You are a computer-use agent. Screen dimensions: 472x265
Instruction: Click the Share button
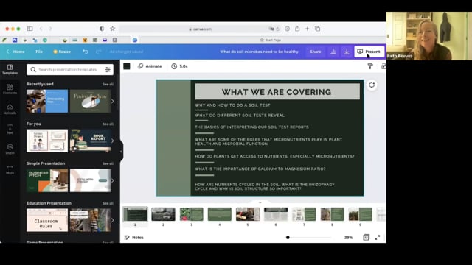pyautogui.click(x=316, y=52)
